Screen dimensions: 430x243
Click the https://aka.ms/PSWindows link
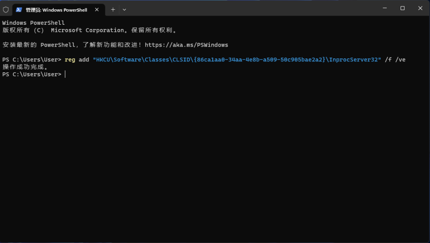click(186, 45)
